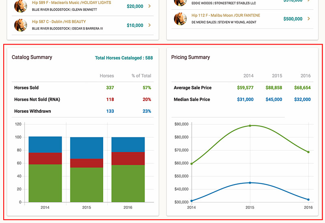Screen dimensions: 325x223
Task: Click the 2015 axis label under bar chart
Action: tap(87, 207)
